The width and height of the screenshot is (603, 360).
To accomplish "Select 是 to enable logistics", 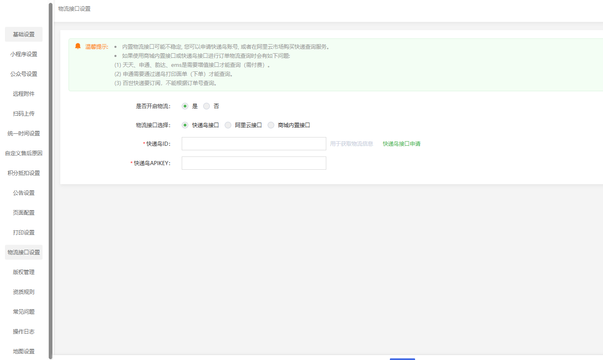I will [x=185, y=106].
